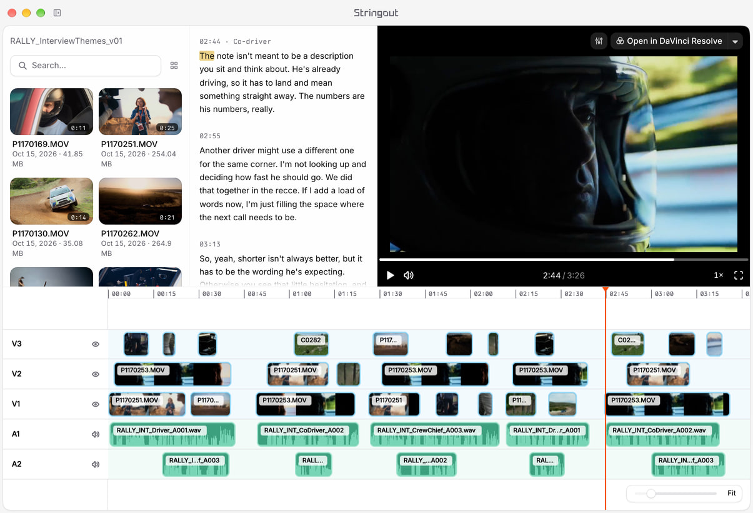The image size is (753, 513).
Task: Select the RALLY_INT_Dr...r_A001 clip on A1
Action: pyautogui.click(x=547, y=434)
